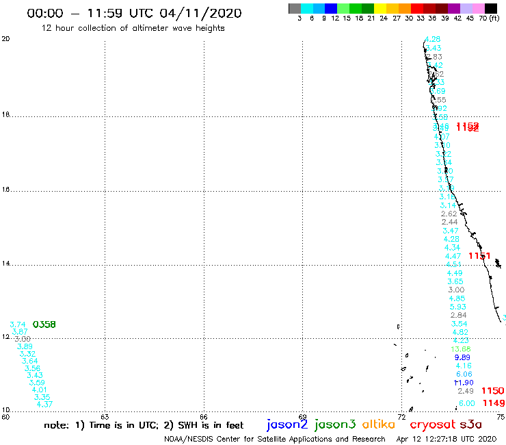Screen dimensions: 506x445
Task: Click the cyan swatch in the legend bar
Action: 307,8
